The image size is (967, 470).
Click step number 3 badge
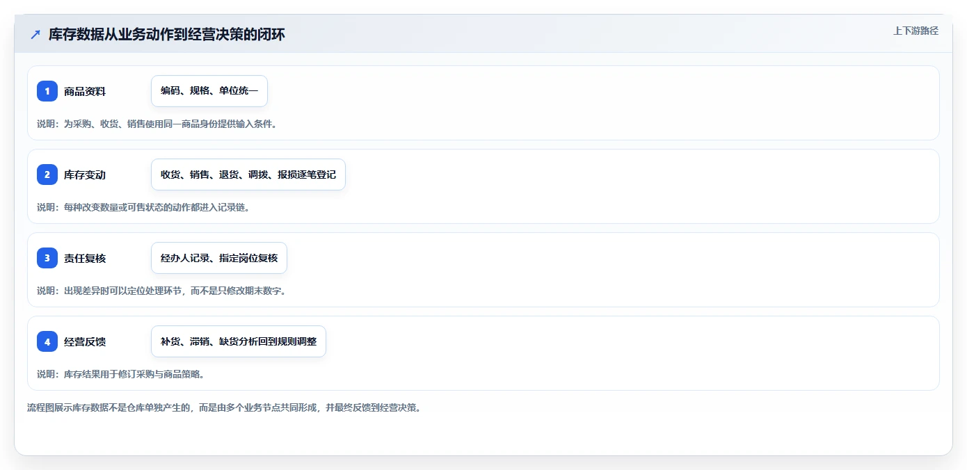click(x=47, y=258)
